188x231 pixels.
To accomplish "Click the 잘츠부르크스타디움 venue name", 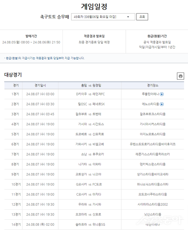I will 152,114.
